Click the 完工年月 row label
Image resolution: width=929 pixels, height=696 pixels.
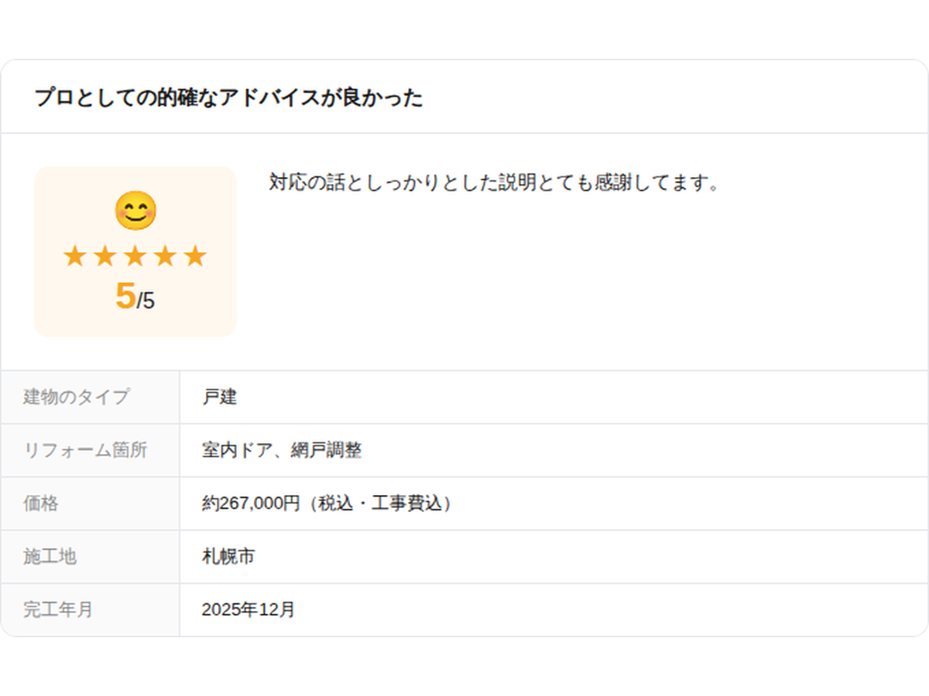(x=58, y=609)
